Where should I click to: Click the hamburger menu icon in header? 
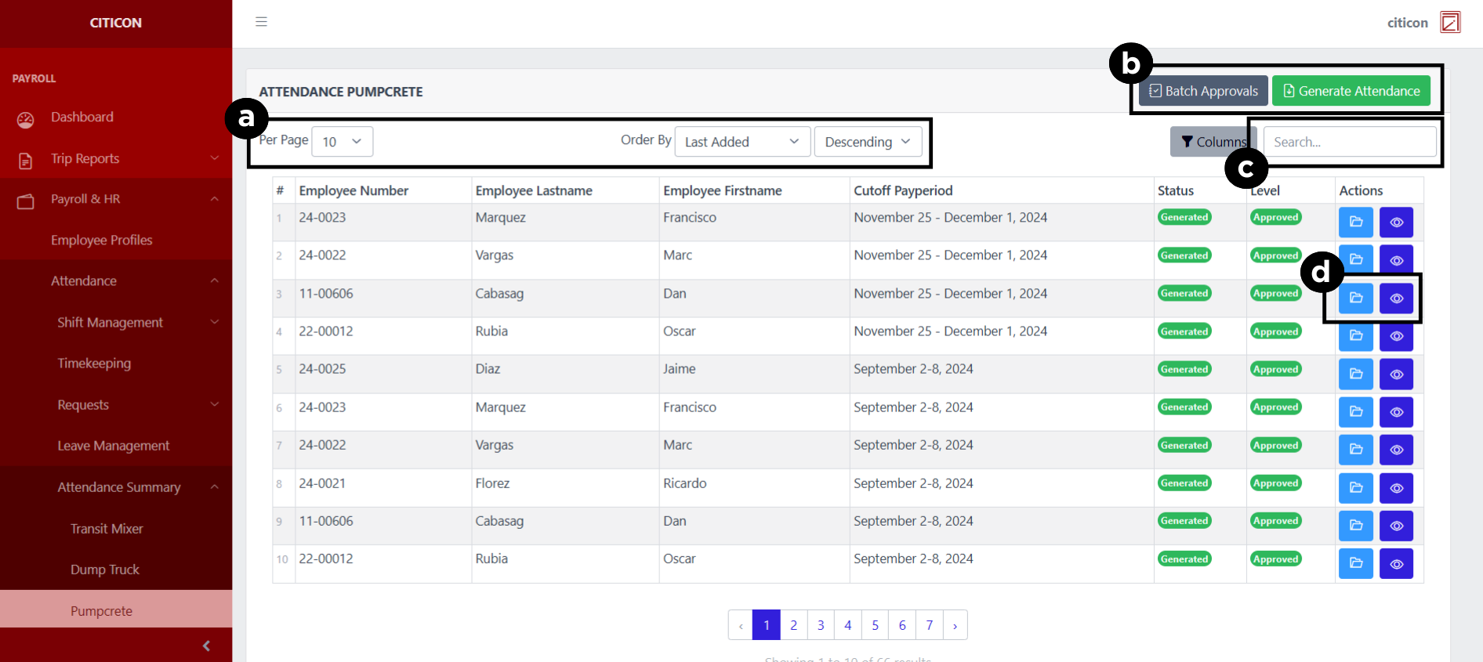(x=261, y=22)
